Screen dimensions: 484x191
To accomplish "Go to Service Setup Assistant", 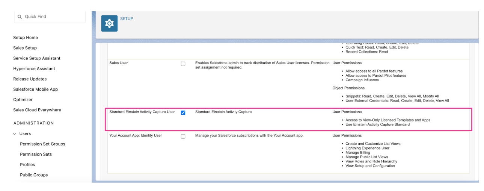I will click(x=37, y=58).
